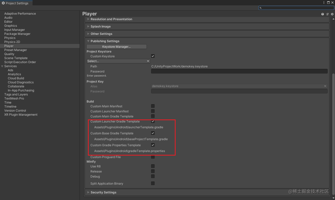Expand the Security Settings section
This screenshot has width=335, height=200.
(207, 192)
